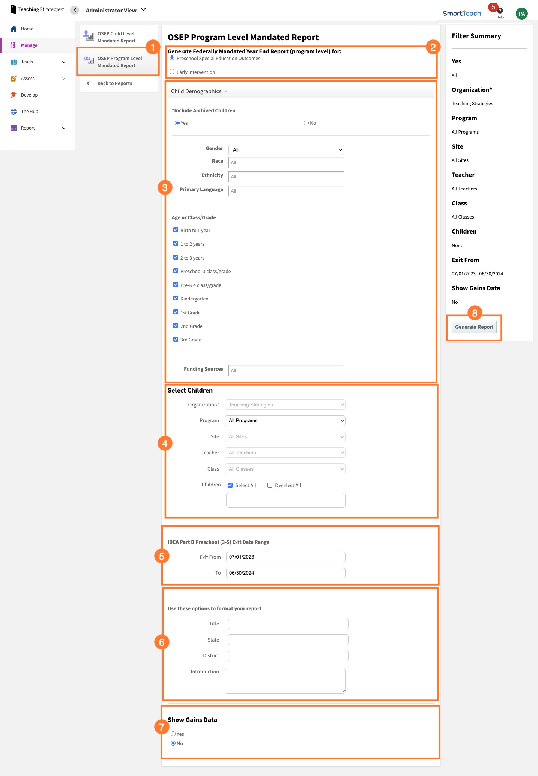The height and width of the screenshot is (776, 538).
Task: Click the Generate Report button
Action: [x=474, y=327]
